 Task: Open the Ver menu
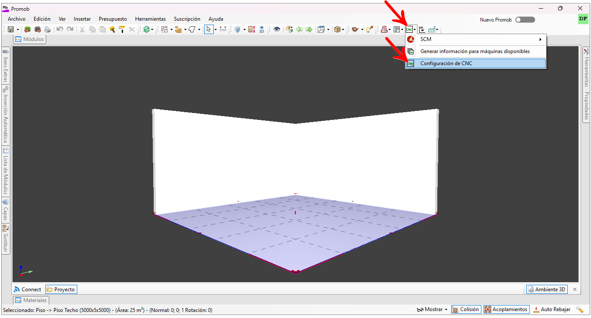click(x=62, y=19)
